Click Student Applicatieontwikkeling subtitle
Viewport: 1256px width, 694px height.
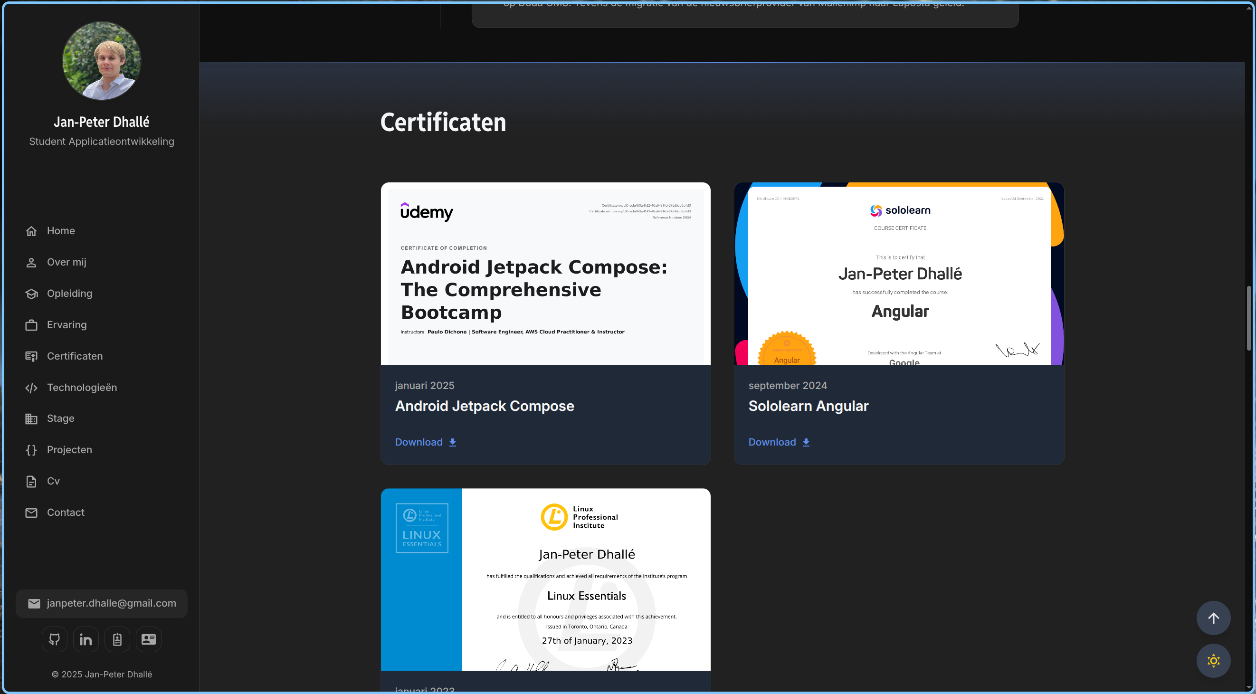[x=101, y=142]
